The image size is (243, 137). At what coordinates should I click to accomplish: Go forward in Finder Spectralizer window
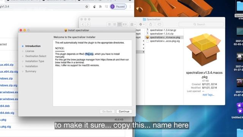click(x=88, y=24)
